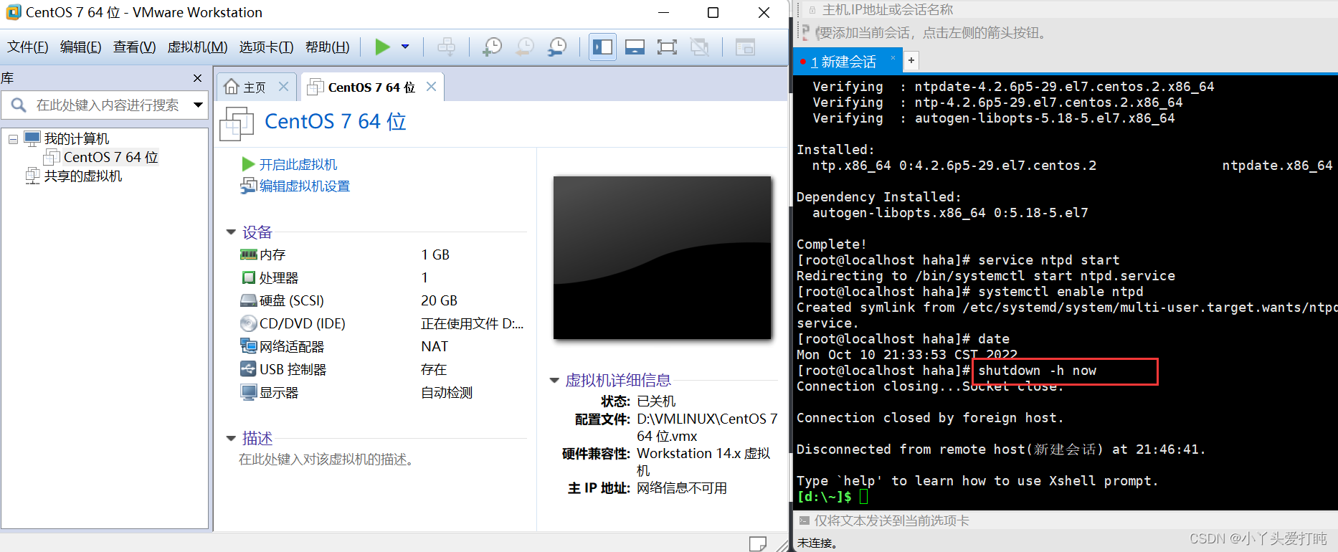Click the Xshell terminal prompt line
Viewport: 1338px width, 552px height.
click(833, 496)
